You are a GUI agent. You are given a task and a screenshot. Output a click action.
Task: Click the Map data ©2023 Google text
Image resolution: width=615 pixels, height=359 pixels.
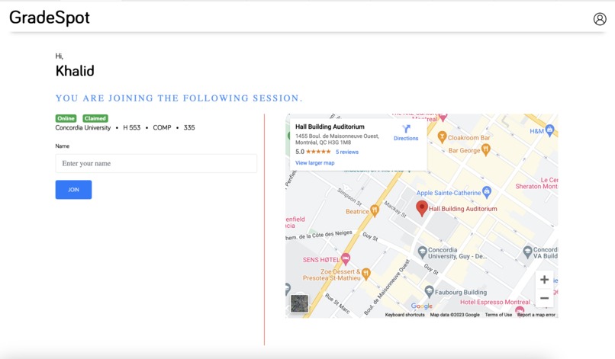tap(455, 315)
